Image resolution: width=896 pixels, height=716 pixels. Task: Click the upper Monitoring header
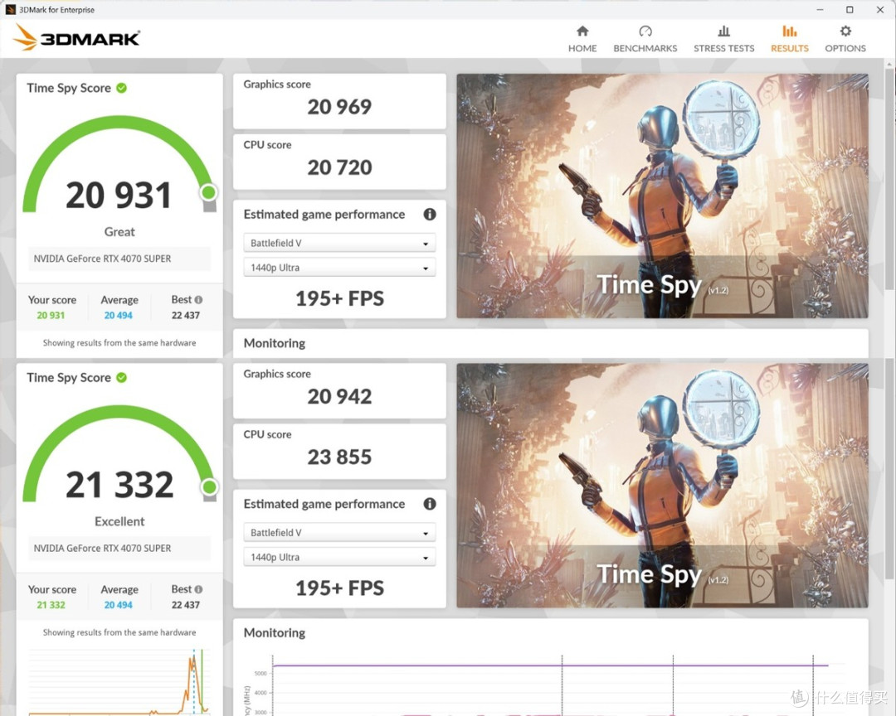275,343
